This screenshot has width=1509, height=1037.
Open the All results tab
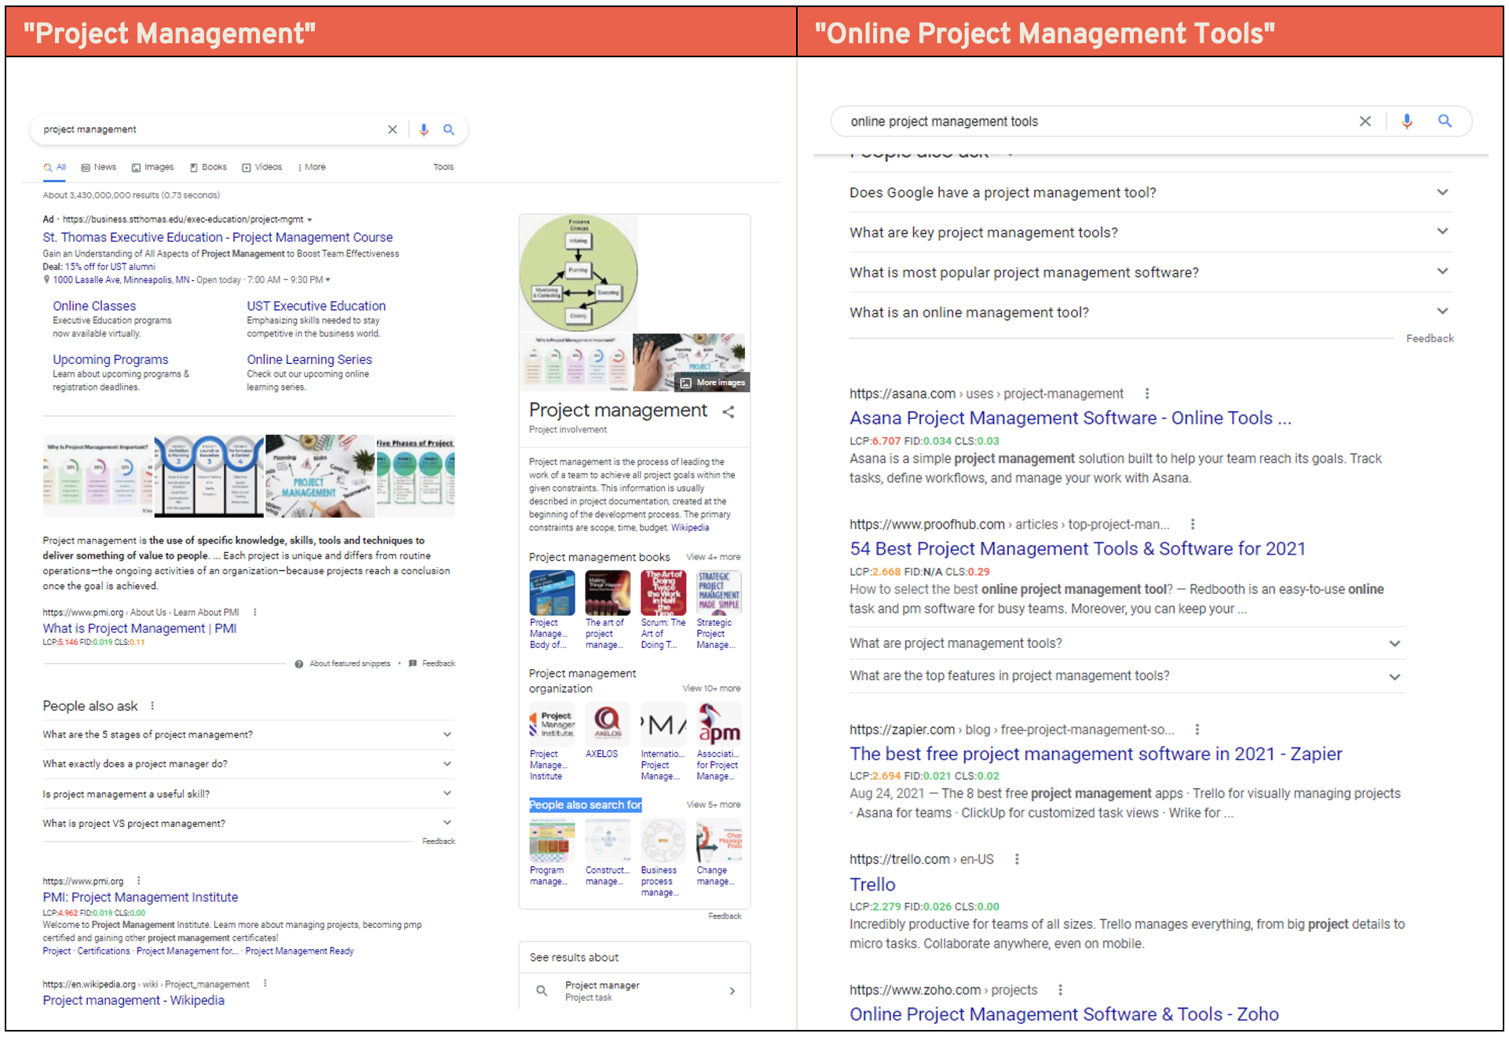pyautogui.click(x=55, y=167)
